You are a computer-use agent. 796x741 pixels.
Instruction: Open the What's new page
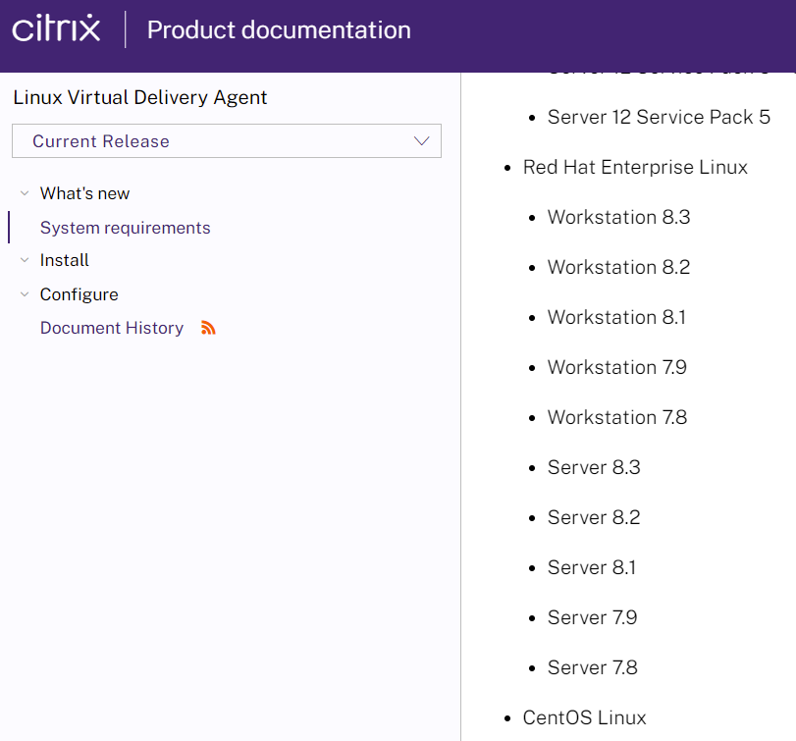pos(84,193)
